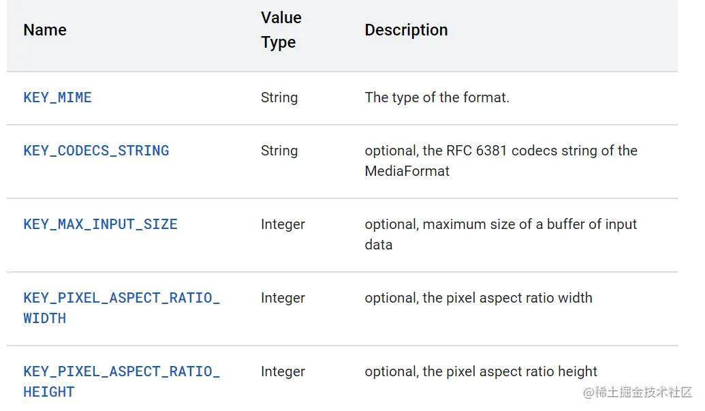Click the Name column header

click(45, 30)
